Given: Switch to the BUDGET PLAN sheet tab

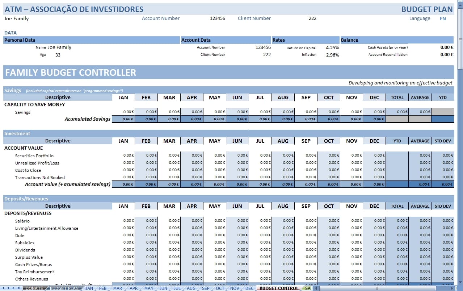Looking at the screenshot, I should [x=64, y=288].
